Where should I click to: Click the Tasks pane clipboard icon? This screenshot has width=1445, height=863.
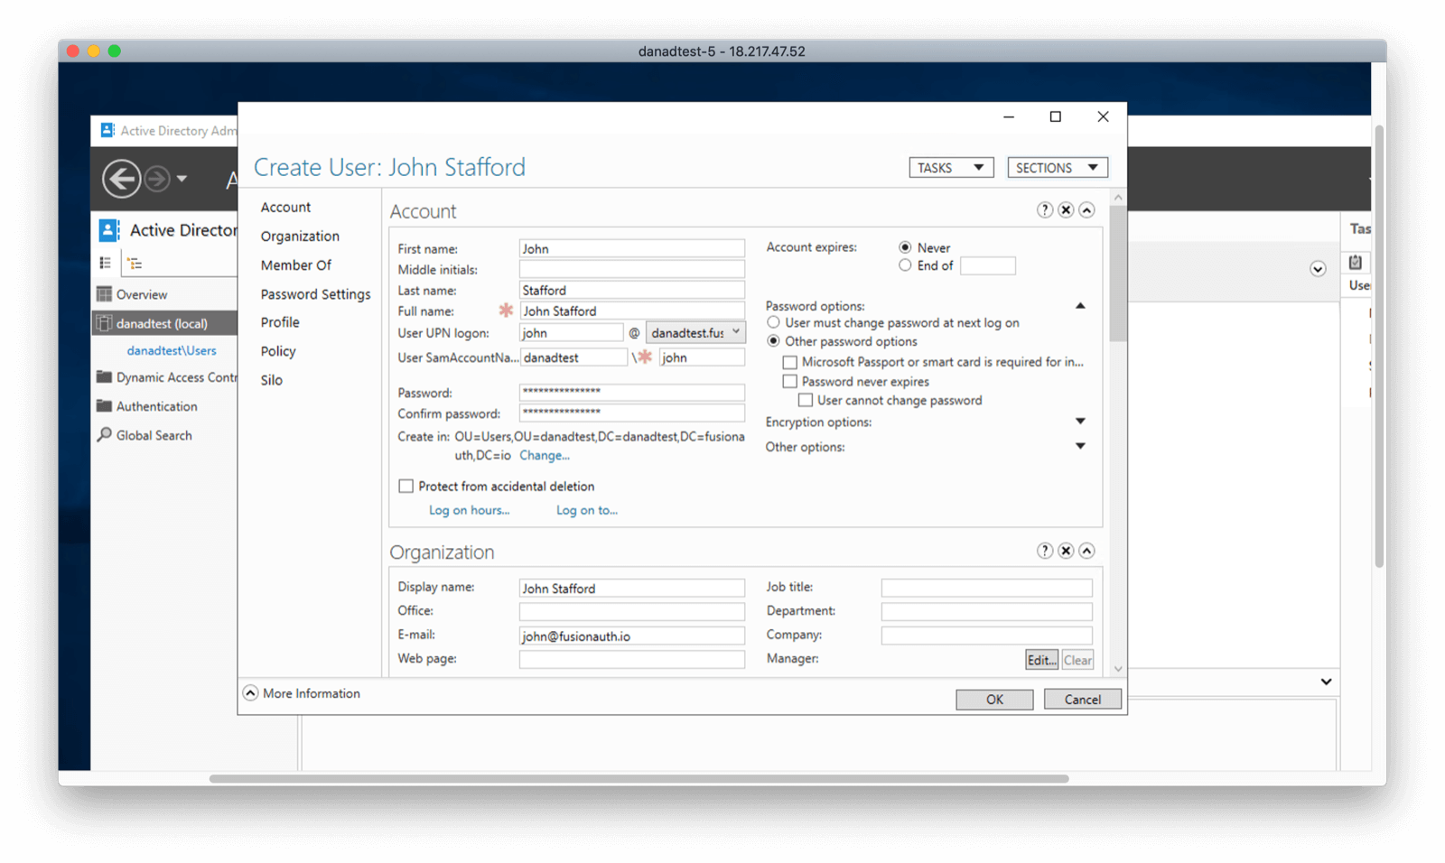1356,263
